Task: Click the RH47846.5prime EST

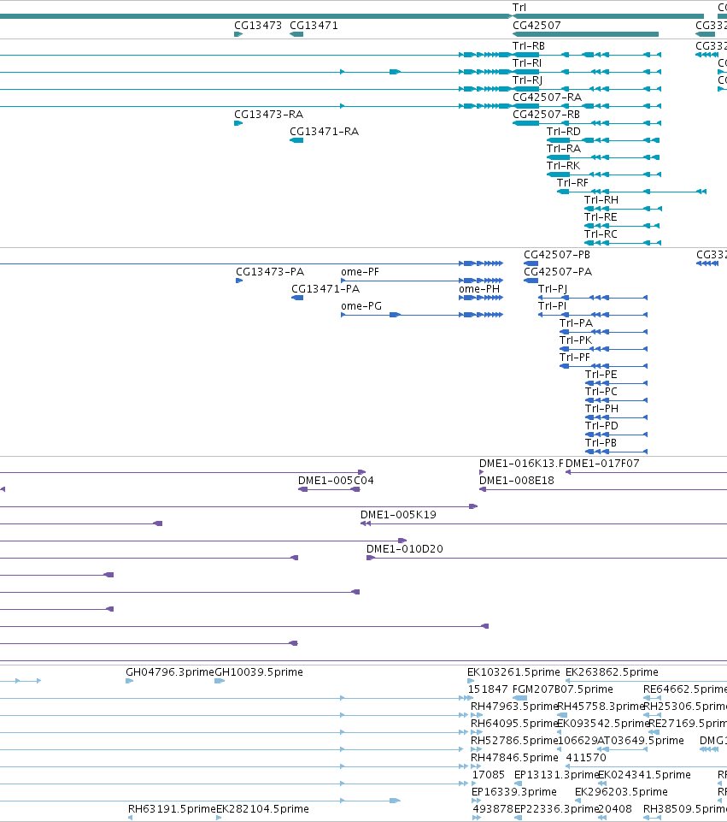Action: tap(476, 766)
